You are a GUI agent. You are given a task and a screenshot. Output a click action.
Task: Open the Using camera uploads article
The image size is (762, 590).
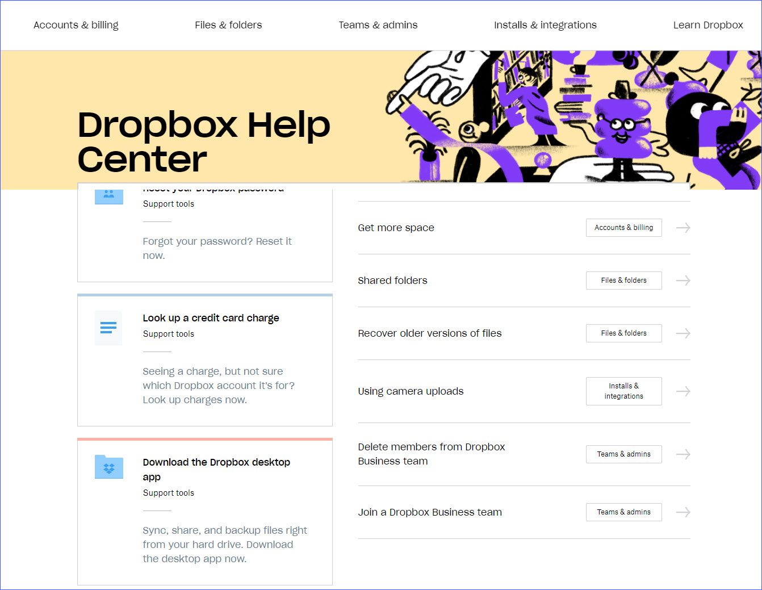411,391
